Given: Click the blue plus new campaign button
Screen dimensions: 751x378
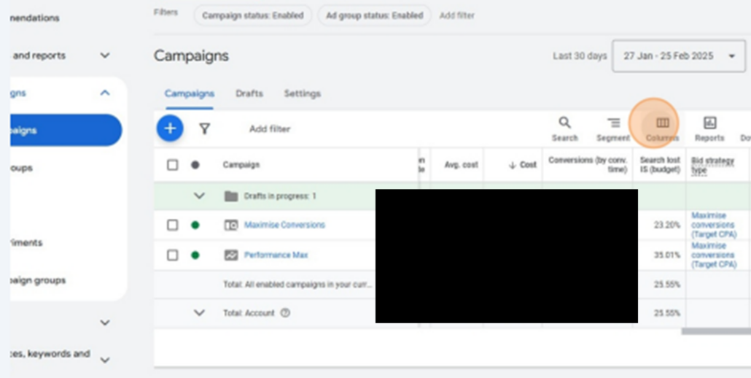Looking at the screenshot, I should [x=170, y=128].
